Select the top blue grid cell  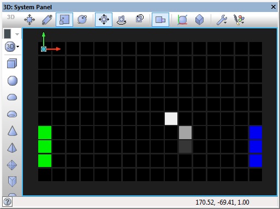[x=256, y=133]
